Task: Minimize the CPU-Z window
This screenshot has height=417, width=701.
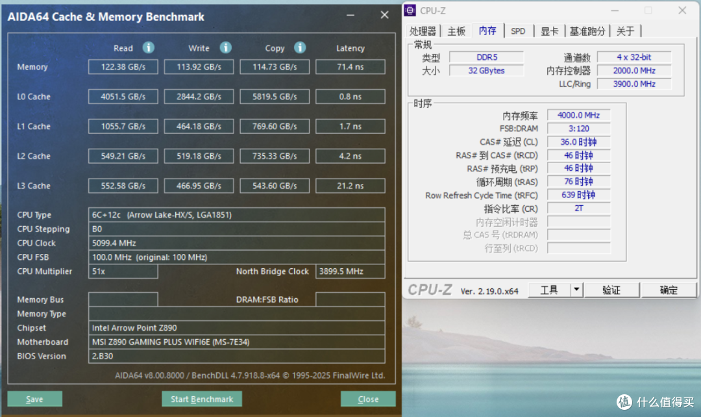Action: click(x=615, y=11)
